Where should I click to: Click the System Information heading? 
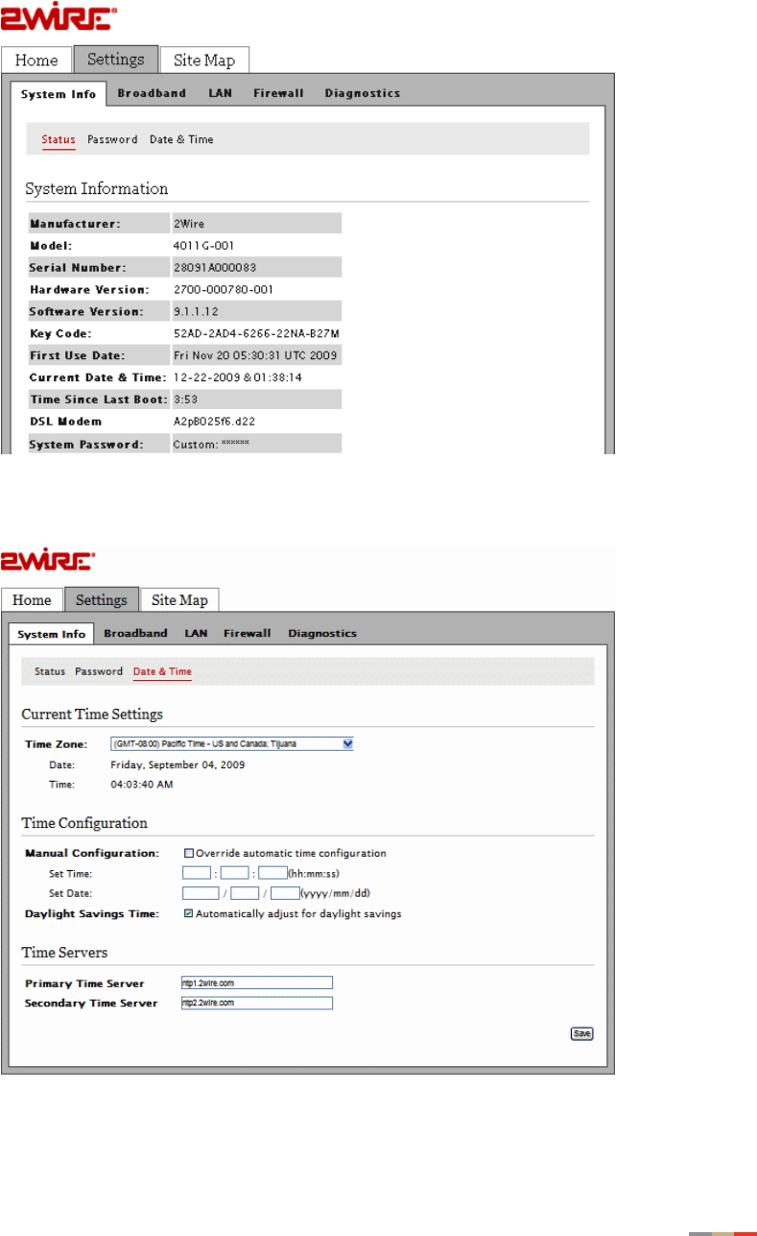pos(96,189)
